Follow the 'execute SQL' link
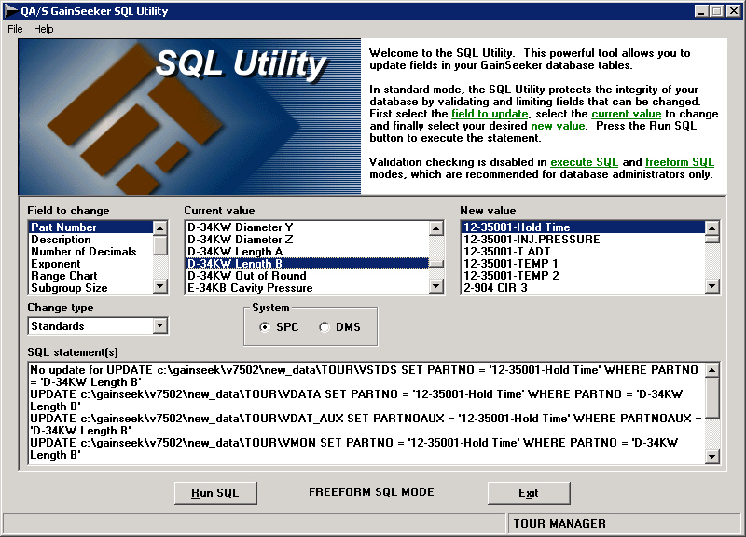 (584, 162)
